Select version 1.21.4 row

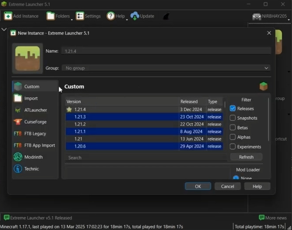pyautogui.click(x=144, y=109)
